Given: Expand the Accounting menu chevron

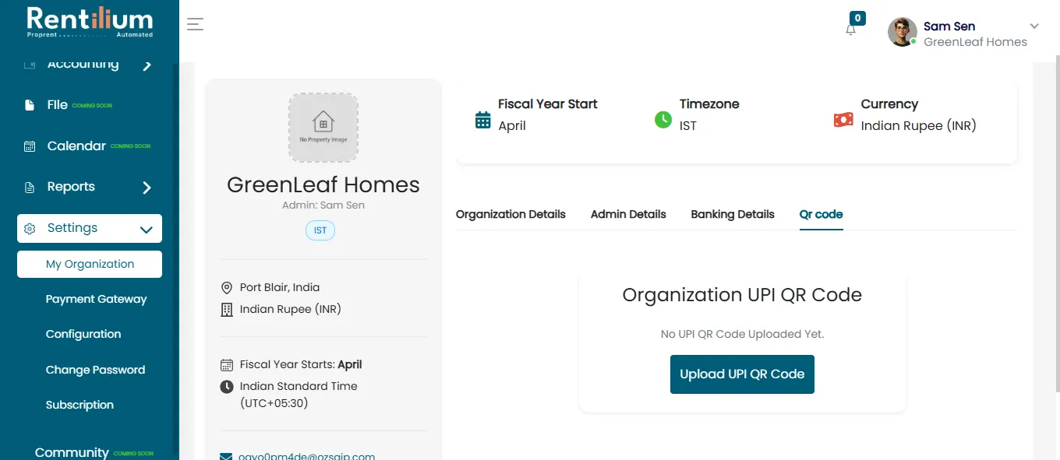Looking at the screenshot, I should [x=147, y=65].
